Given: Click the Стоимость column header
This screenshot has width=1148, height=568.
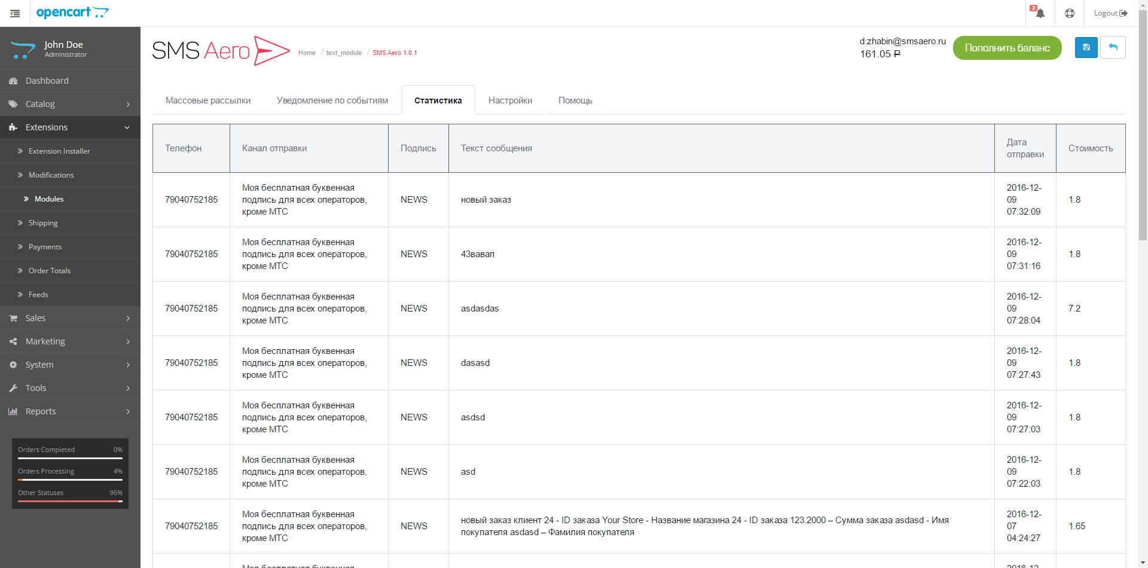Looking at the screenshot, I should coord(1091,148).
